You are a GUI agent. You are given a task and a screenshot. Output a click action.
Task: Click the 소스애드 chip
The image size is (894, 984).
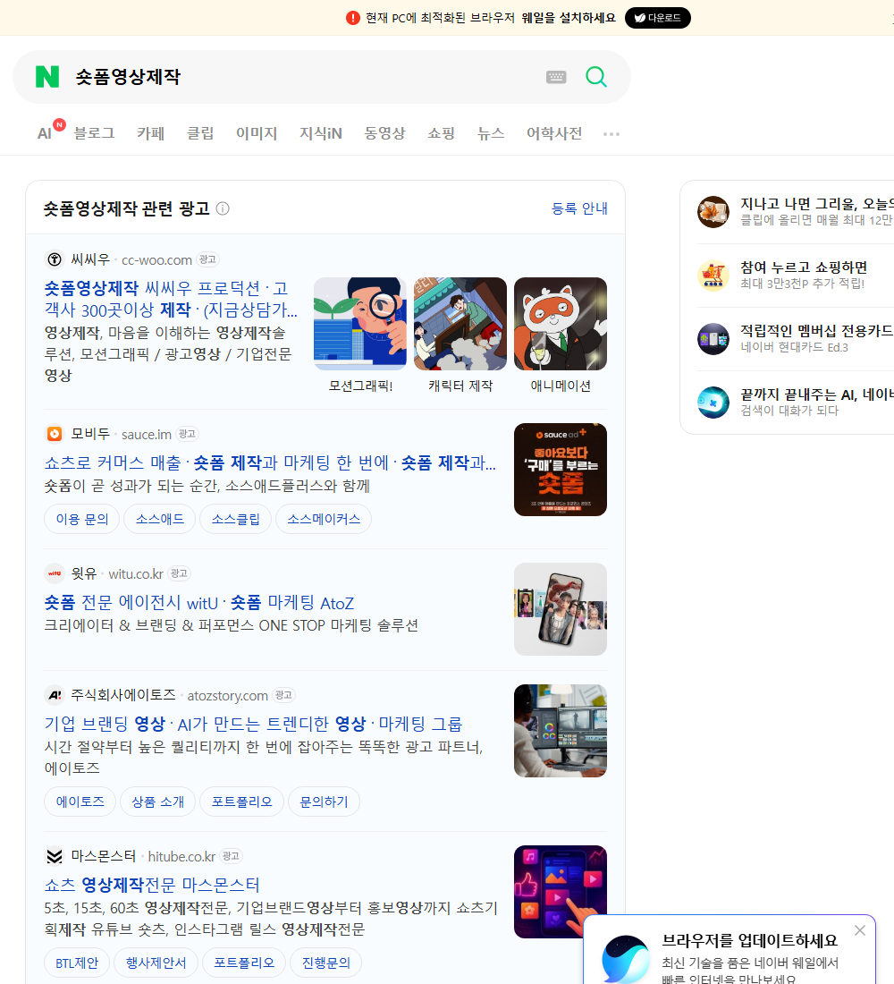[x=160, y=519]
